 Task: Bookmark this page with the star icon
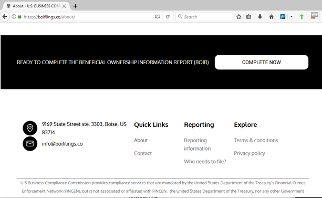pos(238,17)
